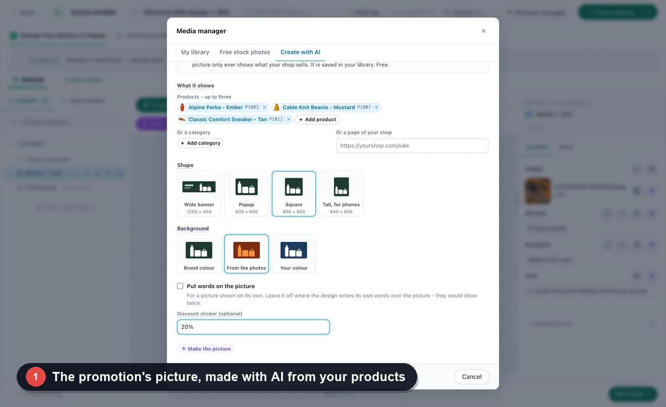Click the Cancel button

(472, 376)
